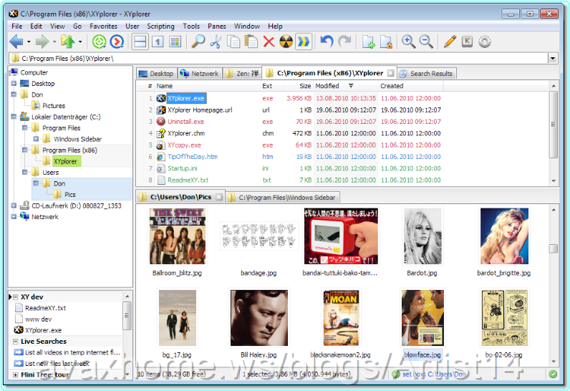
Task: Click the red Delete X icon
Action: click(x=269, y=42)
